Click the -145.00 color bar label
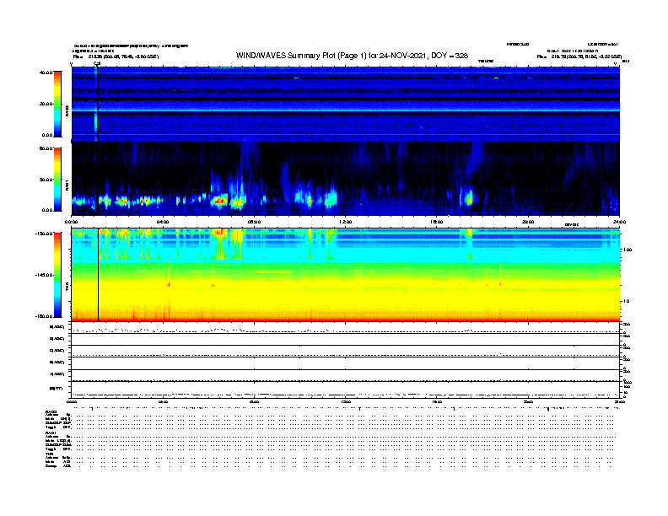The image size is (668, 516). (45, 275)
